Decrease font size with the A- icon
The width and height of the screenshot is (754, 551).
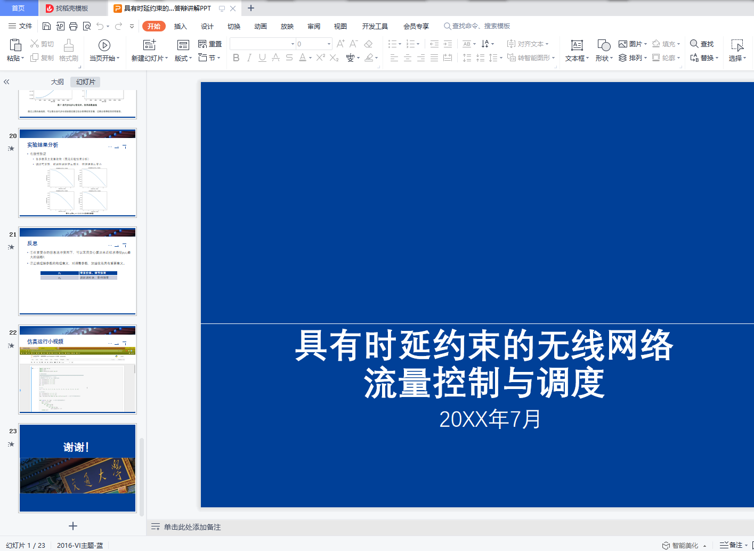coord(354,44)
